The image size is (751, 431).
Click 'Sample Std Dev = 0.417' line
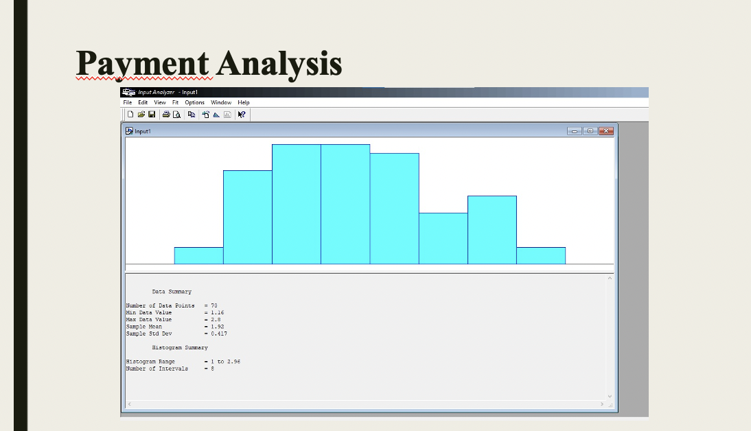[176, 334]
